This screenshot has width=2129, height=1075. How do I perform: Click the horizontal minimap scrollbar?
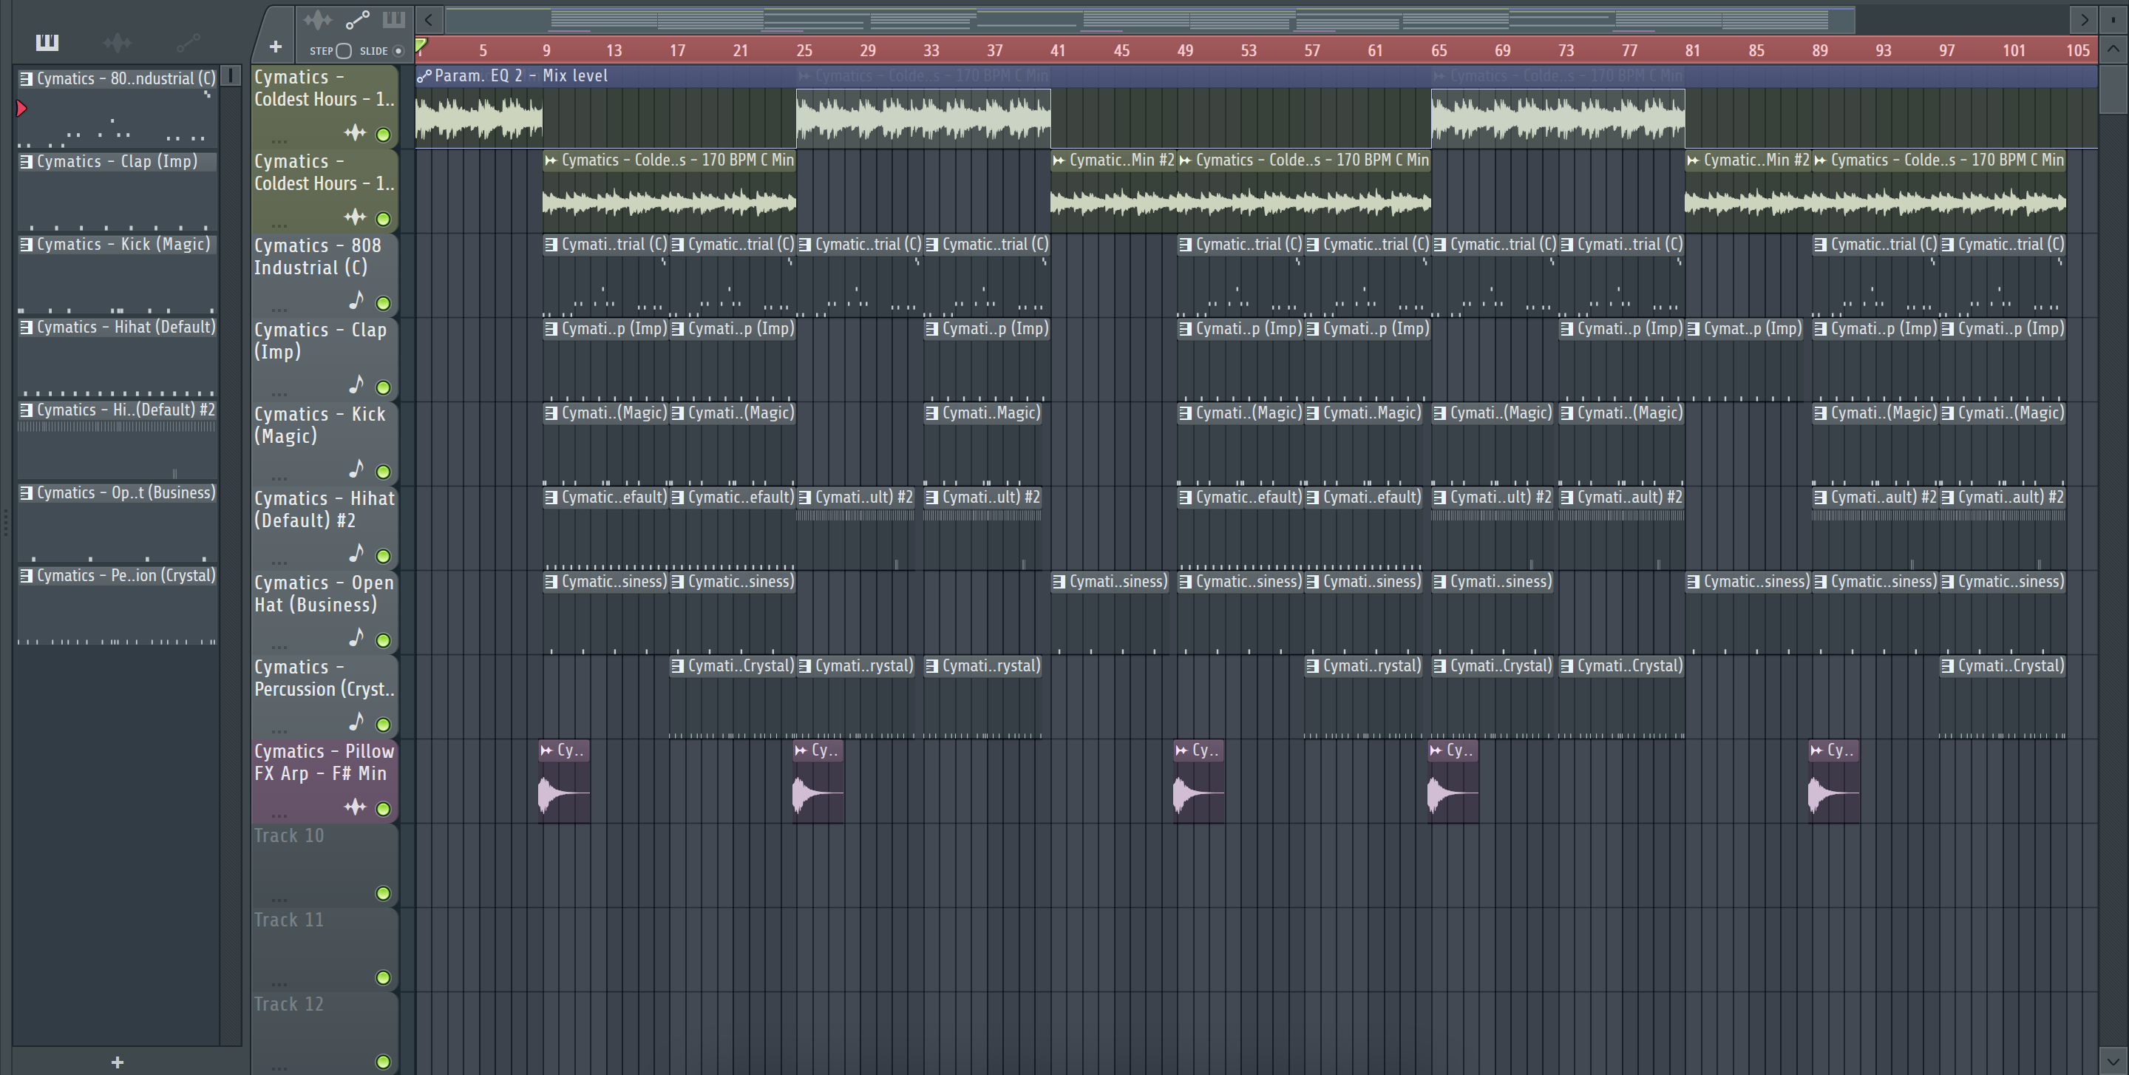[x=1149, y=19]
